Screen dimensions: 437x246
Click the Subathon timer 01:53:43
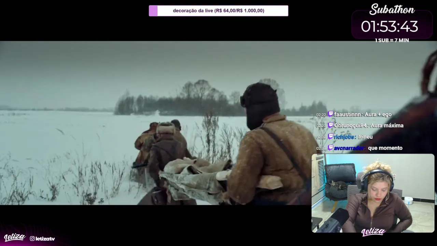(390, 27)
